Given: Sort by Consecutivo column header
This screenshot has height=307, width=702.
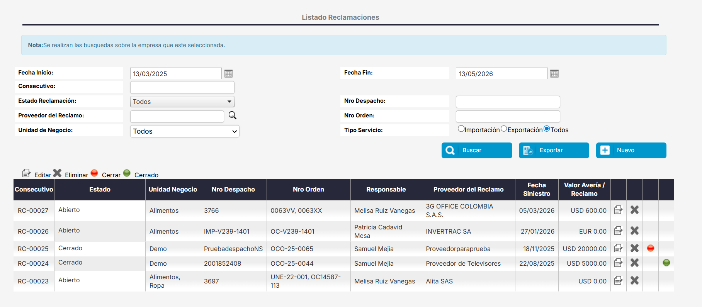Looking at the screenshot, I should pos(34,190).
